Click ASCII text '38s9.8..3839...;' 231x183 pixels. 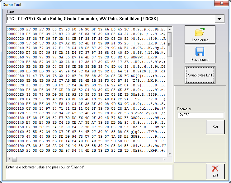tap(148, 94)
